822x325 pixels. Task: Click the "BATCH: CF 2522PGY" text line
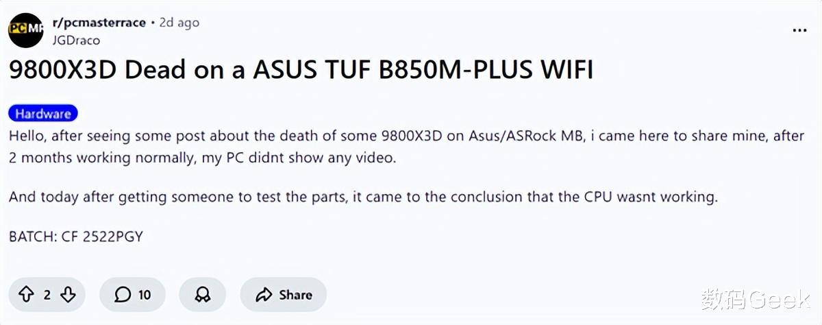(76, 237)
